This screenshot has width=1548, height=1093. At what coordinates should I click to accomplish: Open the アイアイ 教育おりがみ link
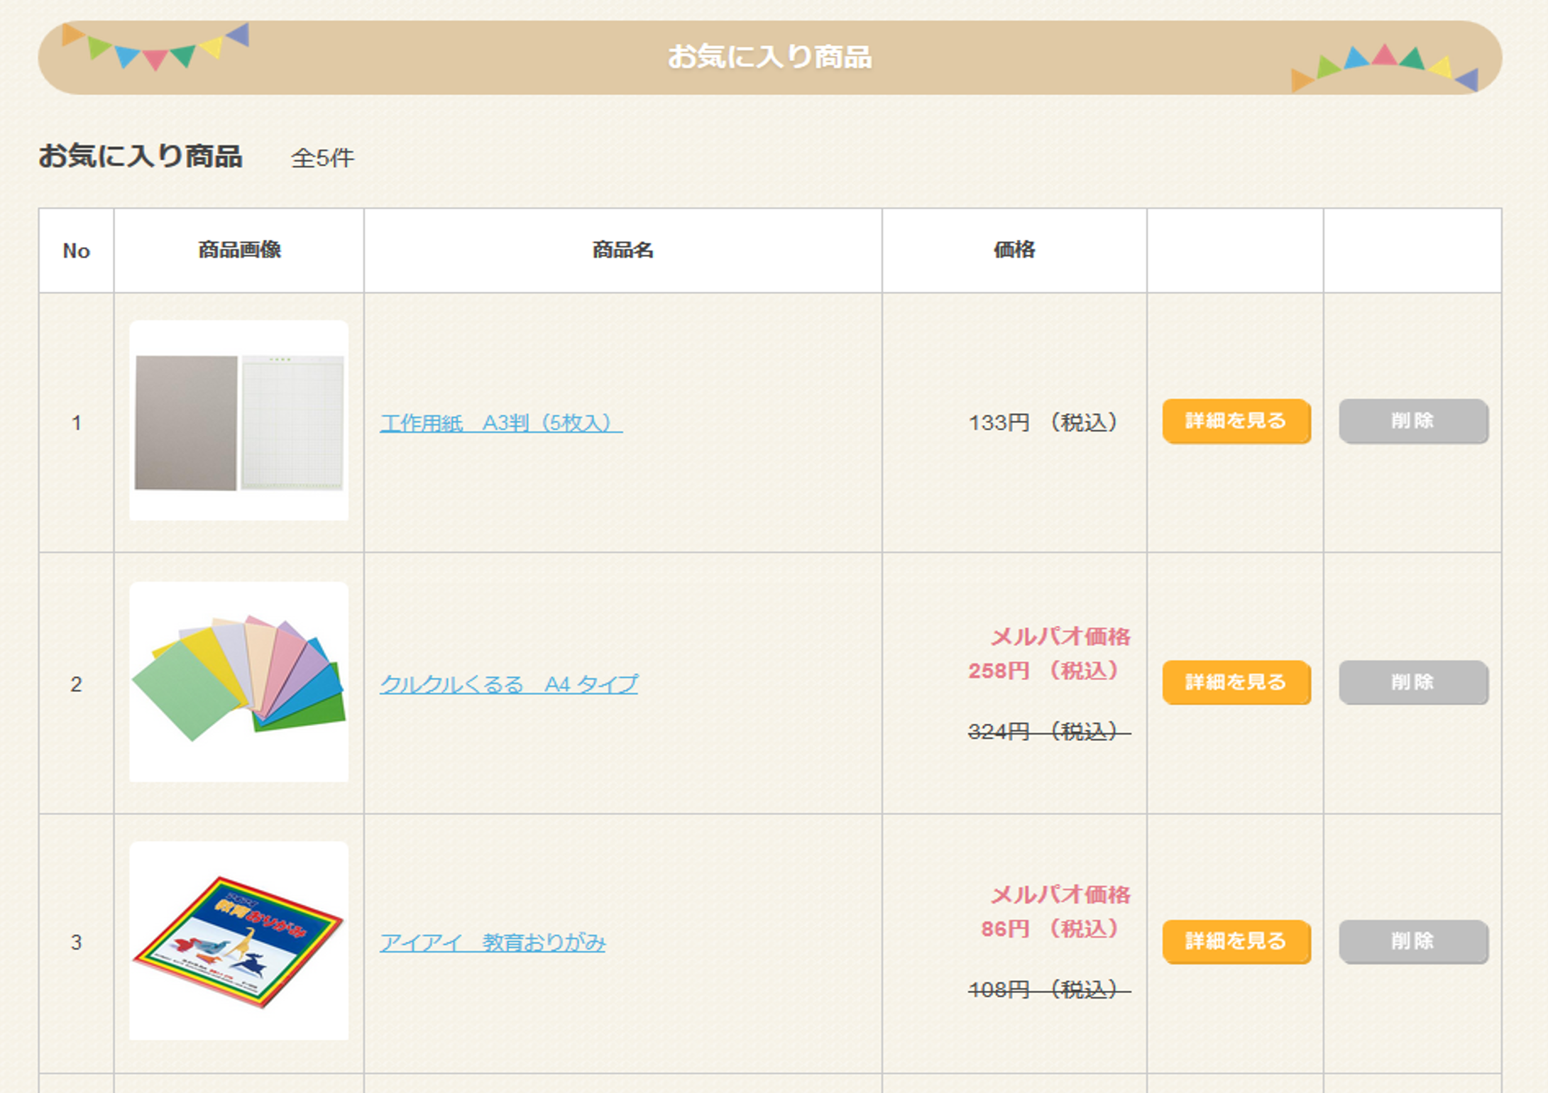pos(492,943)
